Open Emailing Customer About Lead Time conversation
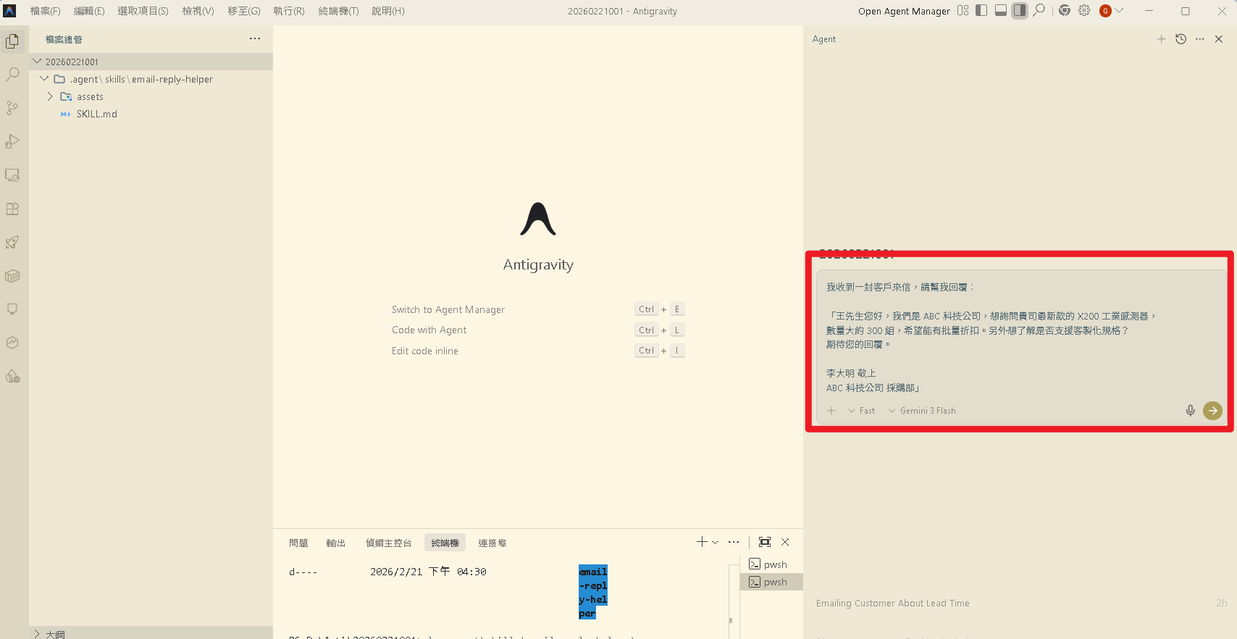 click(892, 603)
